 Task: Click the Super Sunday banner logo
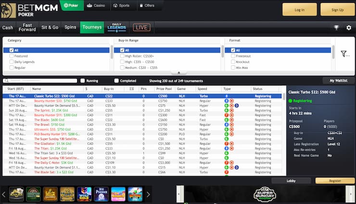click(265, 194)
